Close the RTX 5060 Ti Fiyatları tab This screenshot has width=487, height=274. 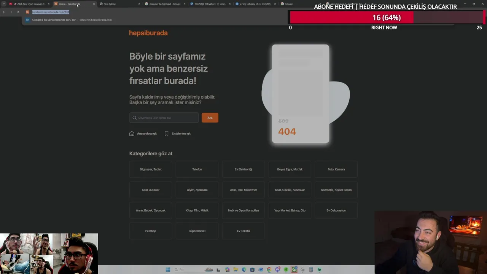coord(230,4)
